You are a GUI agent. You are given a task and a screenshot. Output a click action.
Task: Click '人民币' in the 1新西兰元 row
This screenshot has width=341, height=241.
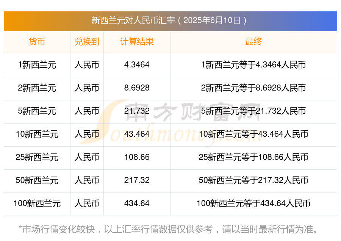coord(87,65)
